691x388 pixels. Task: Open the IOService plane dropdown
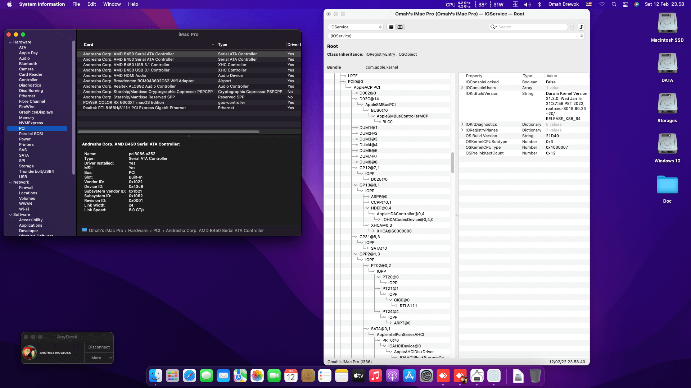tap(356, 27)
